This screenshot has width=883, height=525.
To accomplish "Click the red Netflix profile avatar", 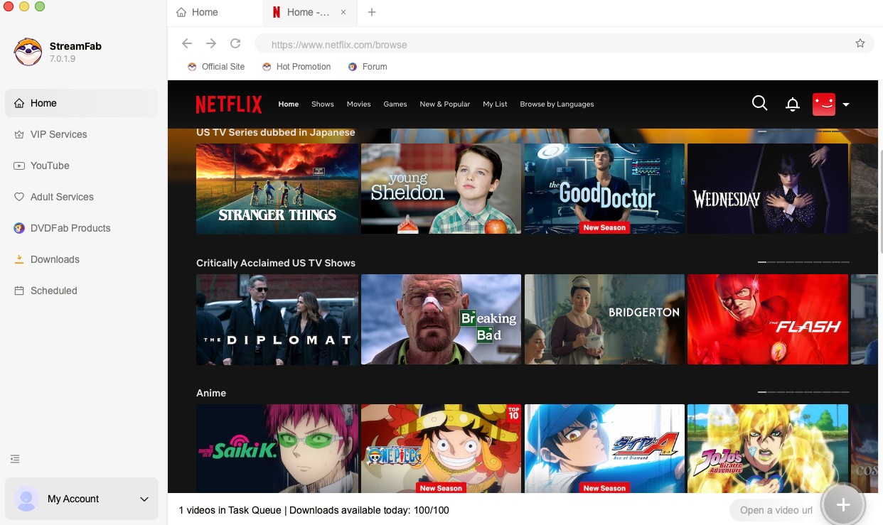I will (824, 104).
